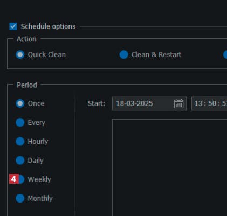Uncheck the Schedule options checkbox

pyautogui.click(x=13, y=26)
